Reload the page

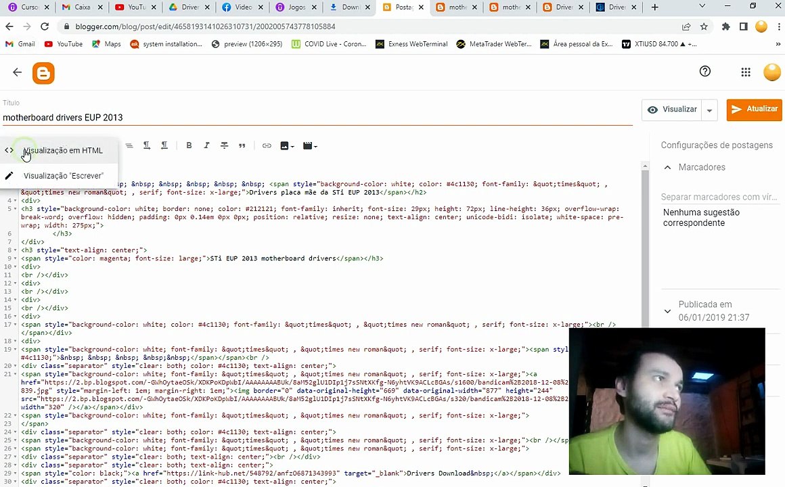pyautogui.click(x=45, y=26)
